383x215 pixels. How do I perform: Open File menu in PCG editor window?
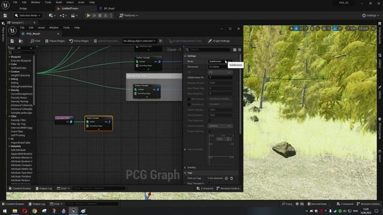[22, 28]
